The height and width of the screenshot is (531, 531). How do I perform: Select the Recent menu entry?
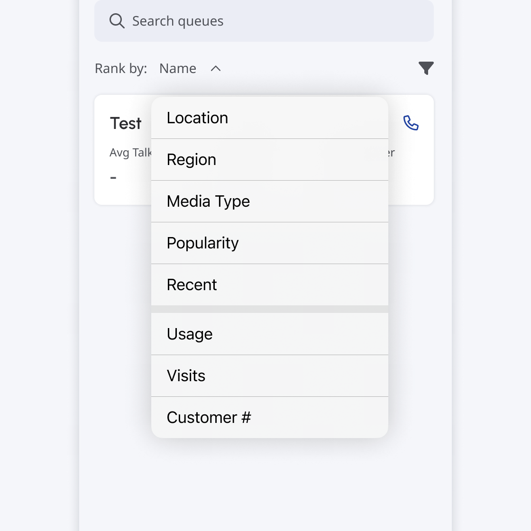click(x=269, y=285)
